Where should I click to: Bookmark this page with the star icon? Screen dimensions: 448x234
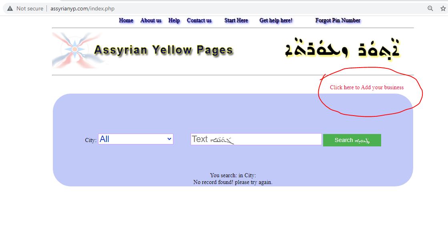tap(443, 8)
